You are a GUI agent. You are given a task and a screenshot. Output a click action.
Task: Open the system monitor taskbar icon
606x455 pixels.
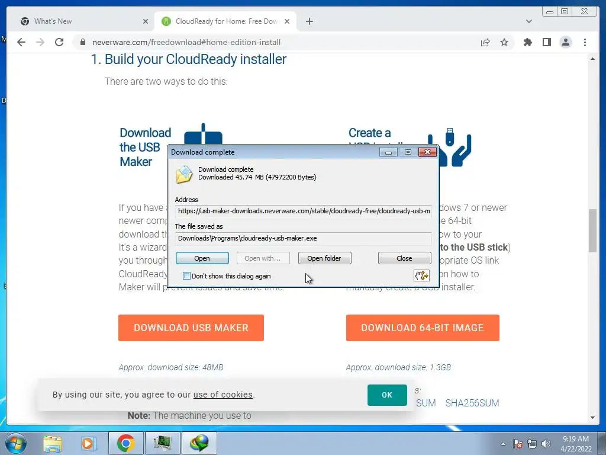162,443
